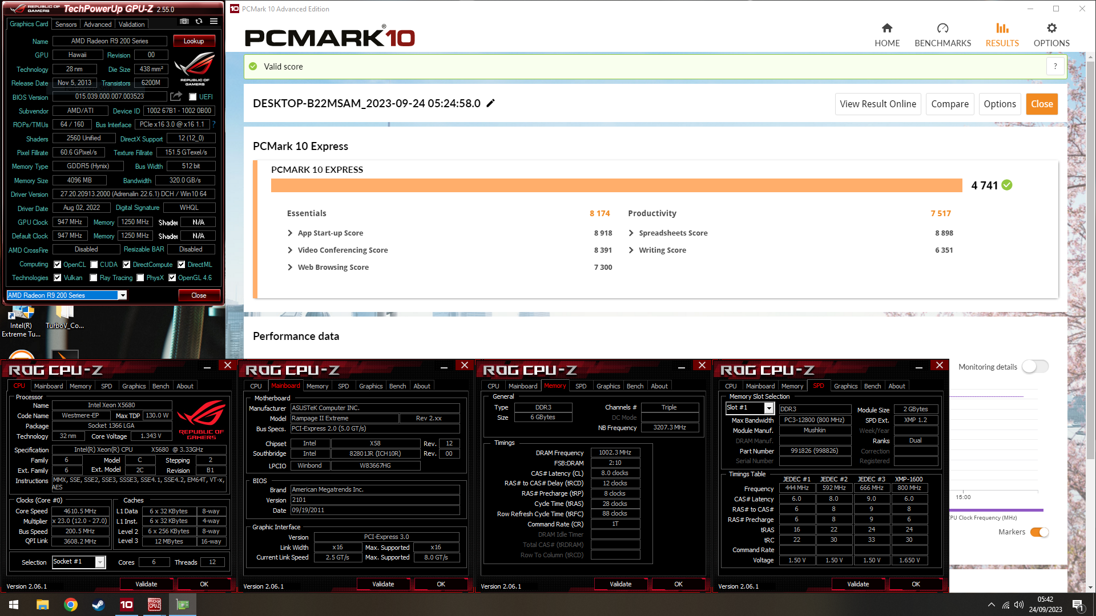1096x616 pixels.
Task: Switch to GPU-Z taskbar icon
Action: point(183,605)
